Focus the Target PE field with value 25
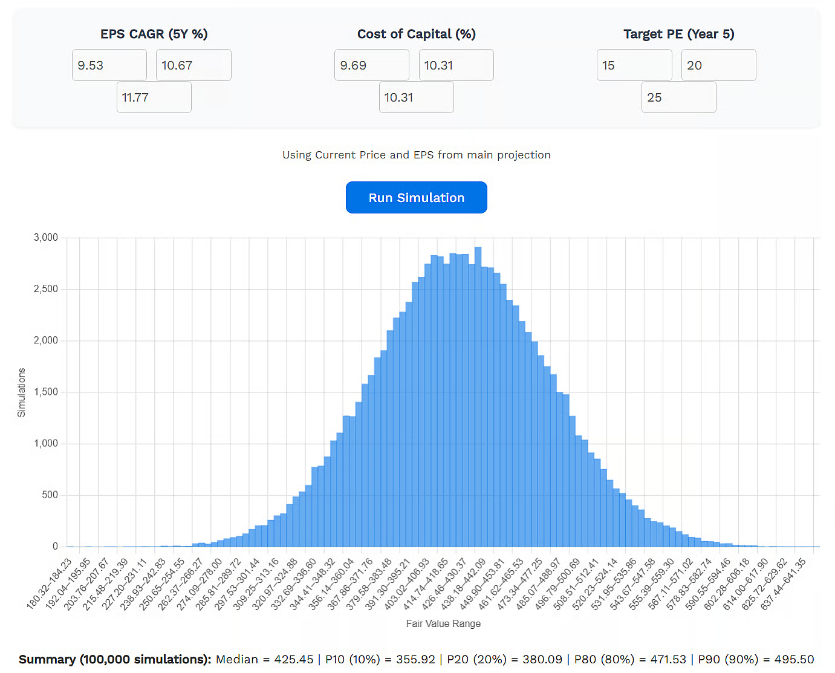This screenshot has width=835, height=673. (x=678, y=97)
